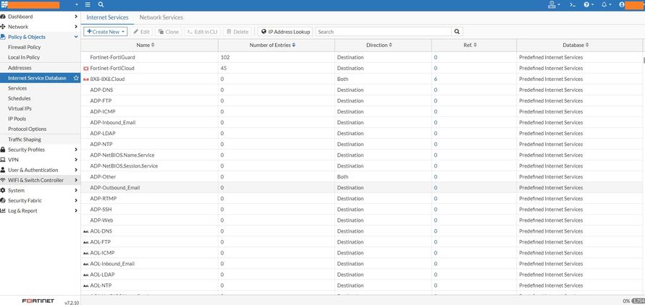The height and width of the screenshot is (305, 645).
Task: Select the ADP-NetBIOS.Session.Service row
Action: pos(361,166)
